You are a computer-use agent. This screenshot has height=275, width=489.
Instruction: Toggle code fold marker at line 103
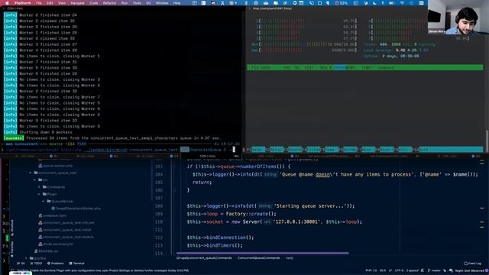tap(174, 167)
